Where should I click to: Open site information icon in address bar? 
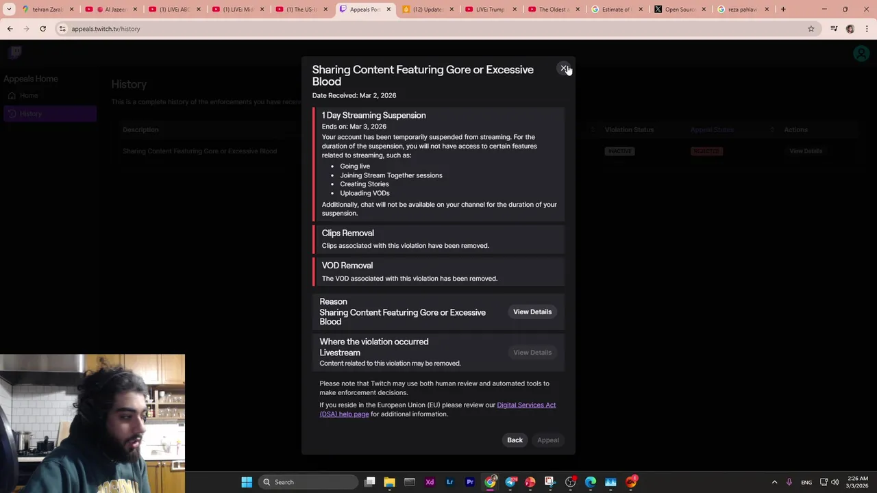tap(62, 29)
